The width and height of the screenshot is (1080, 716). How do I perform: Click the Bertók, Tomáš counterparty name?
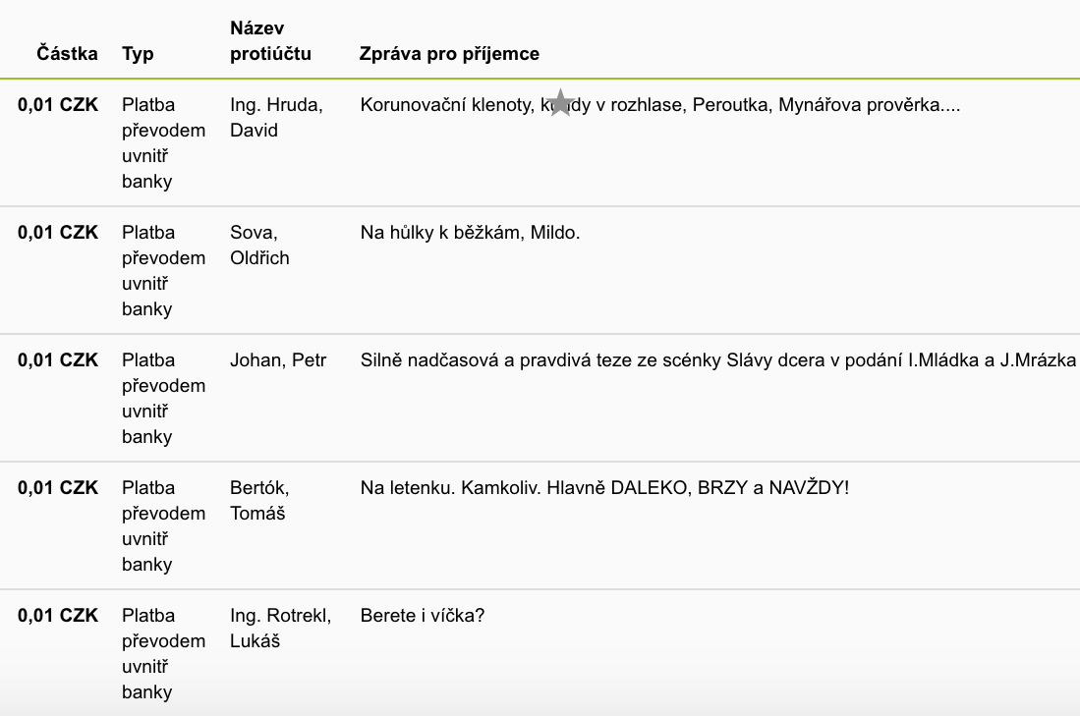259,501
